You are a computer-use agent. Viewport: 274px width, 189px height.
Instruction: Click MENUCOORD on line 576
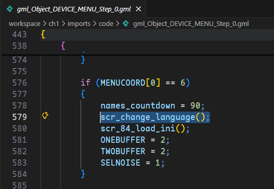coord(123,83)
